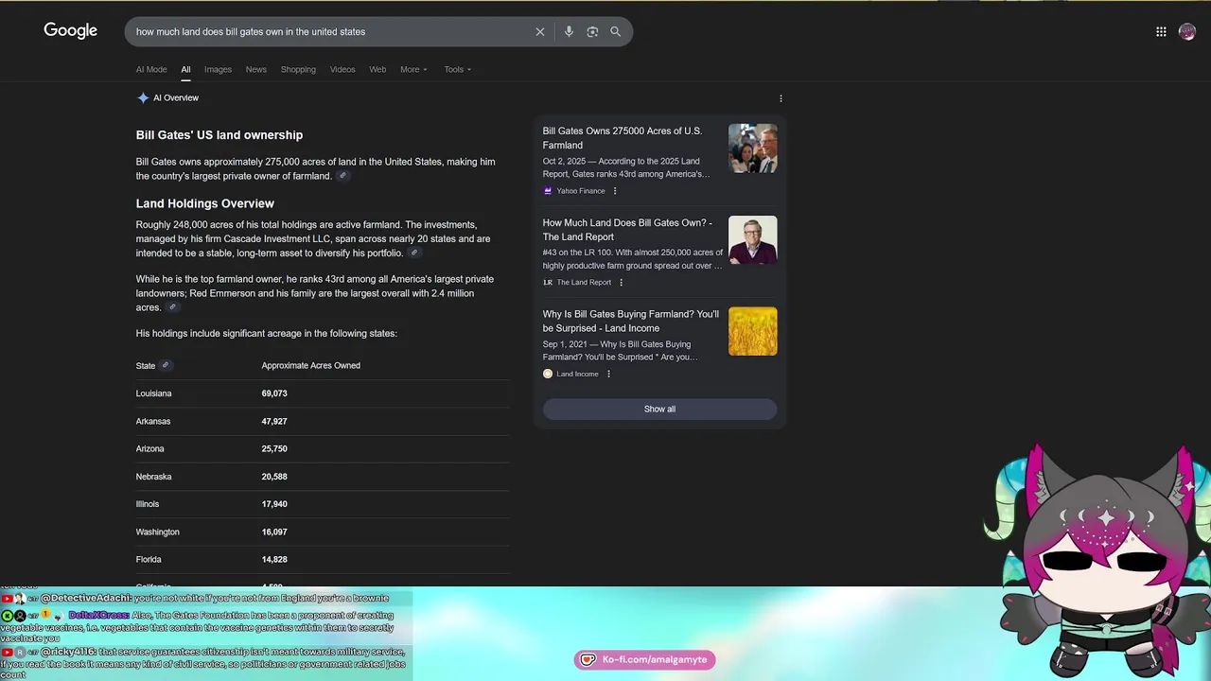Screen dimensions: 1211x681
Task: Open the Shopping tab
Action: click(x=298, y=69)
